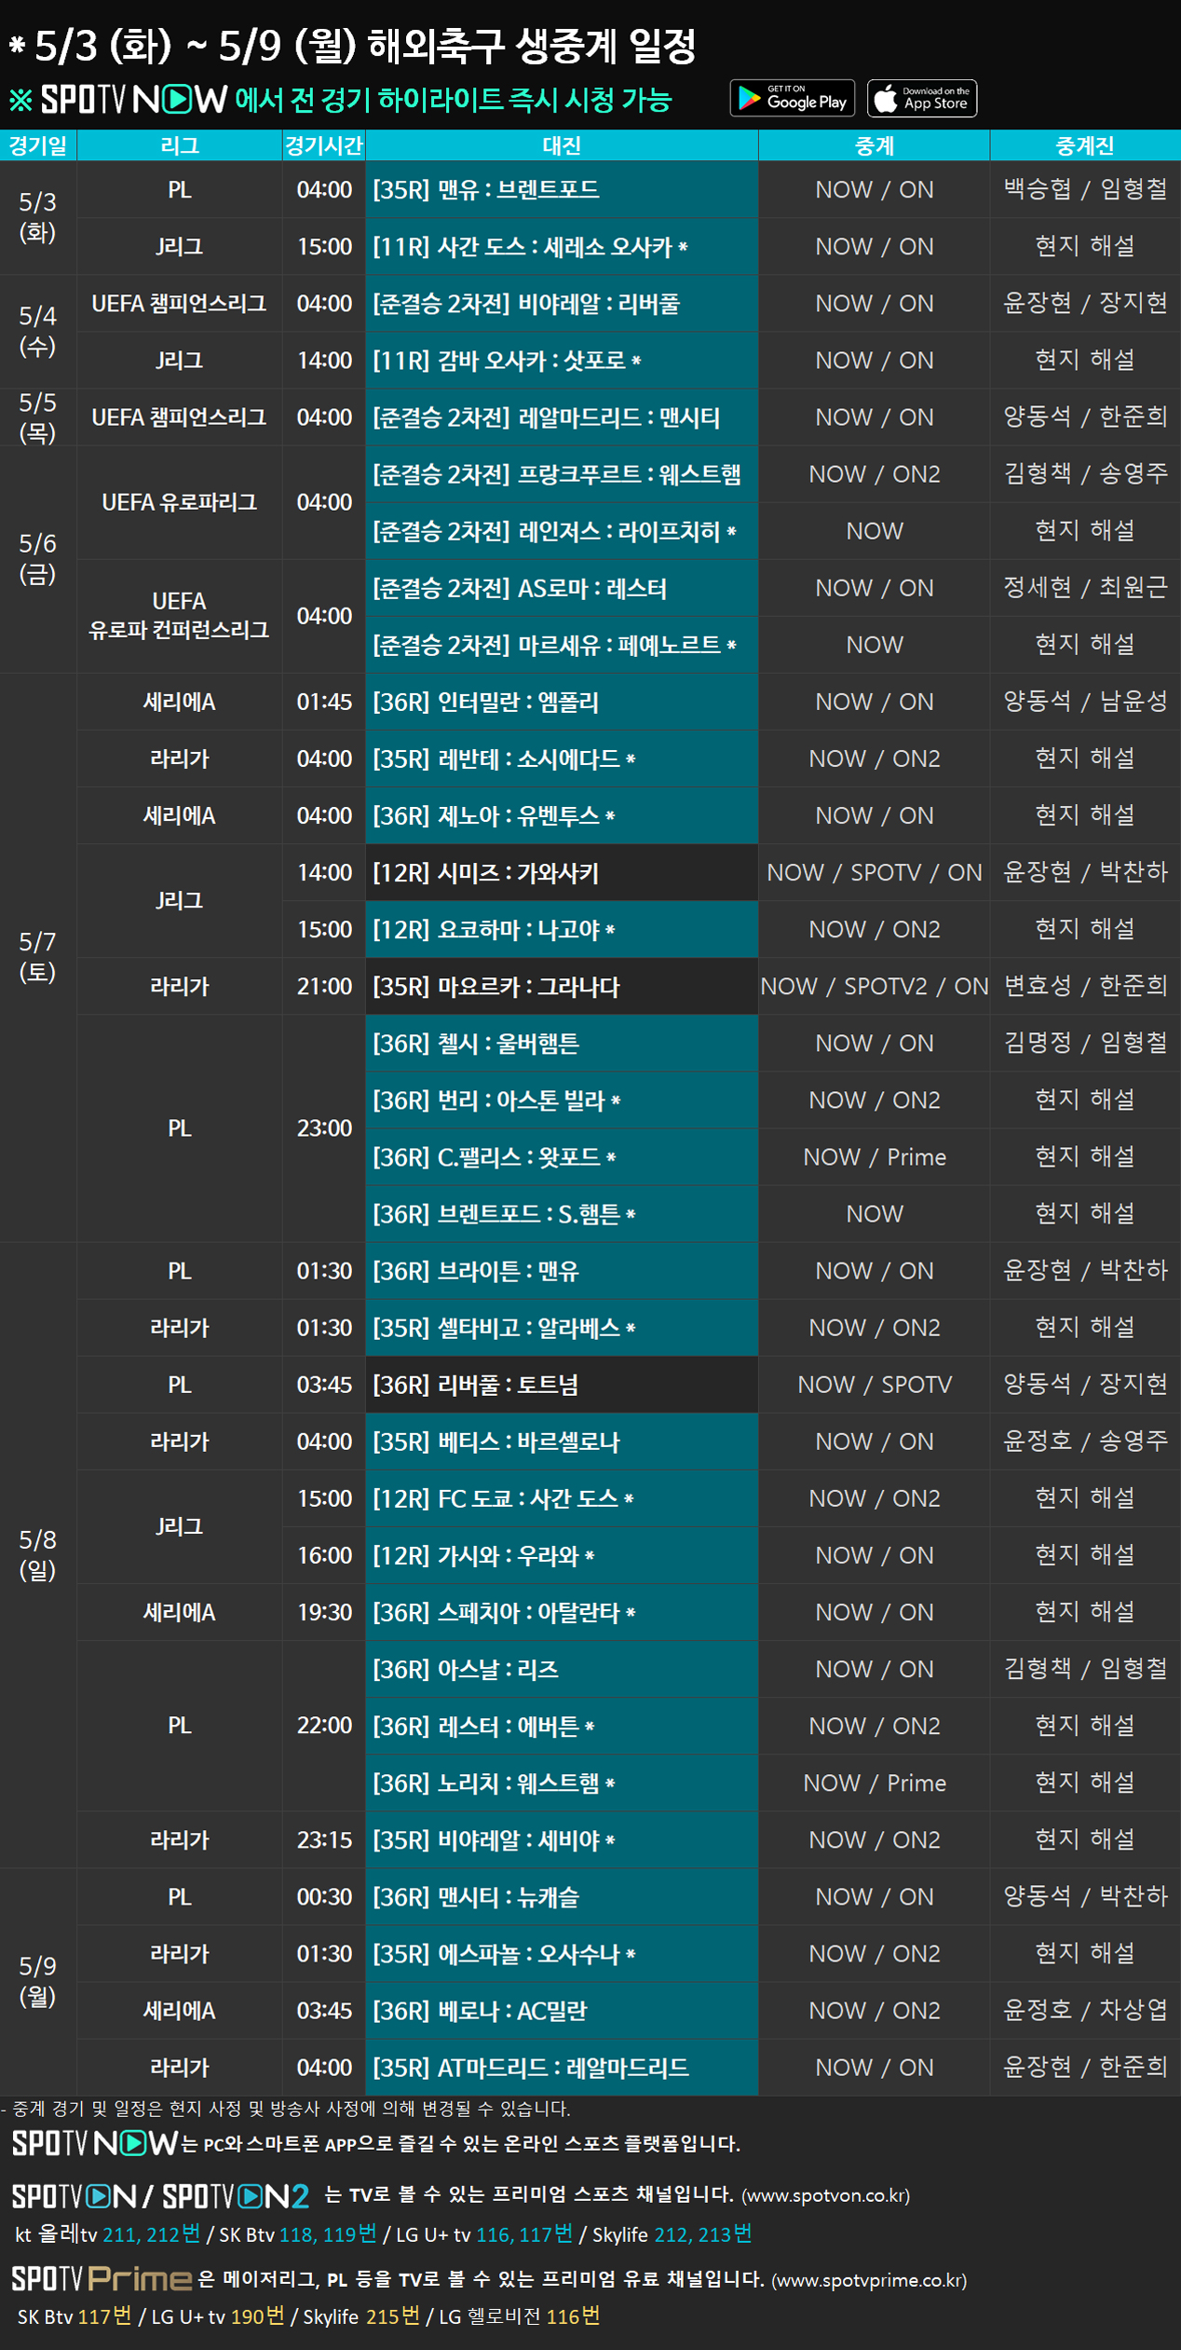Click the Google Play download badge

(x=792, y=99)
